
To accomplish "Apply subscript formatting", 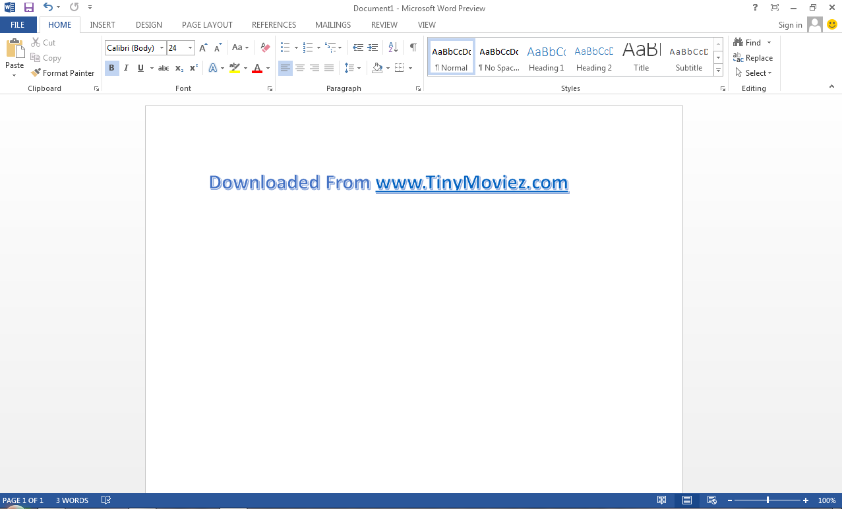I will [179, 68].
